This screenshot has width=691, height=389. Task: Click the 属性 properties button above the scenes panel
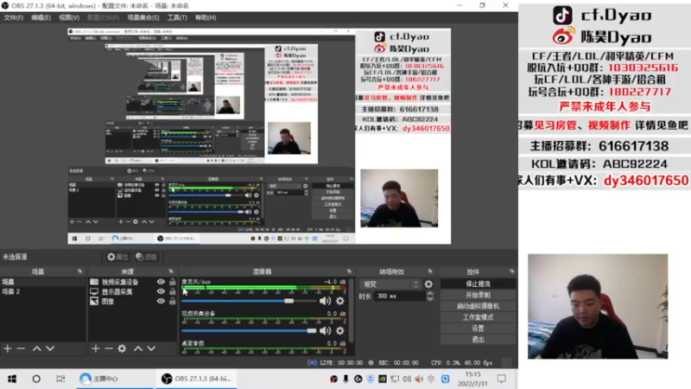point(117,257)
